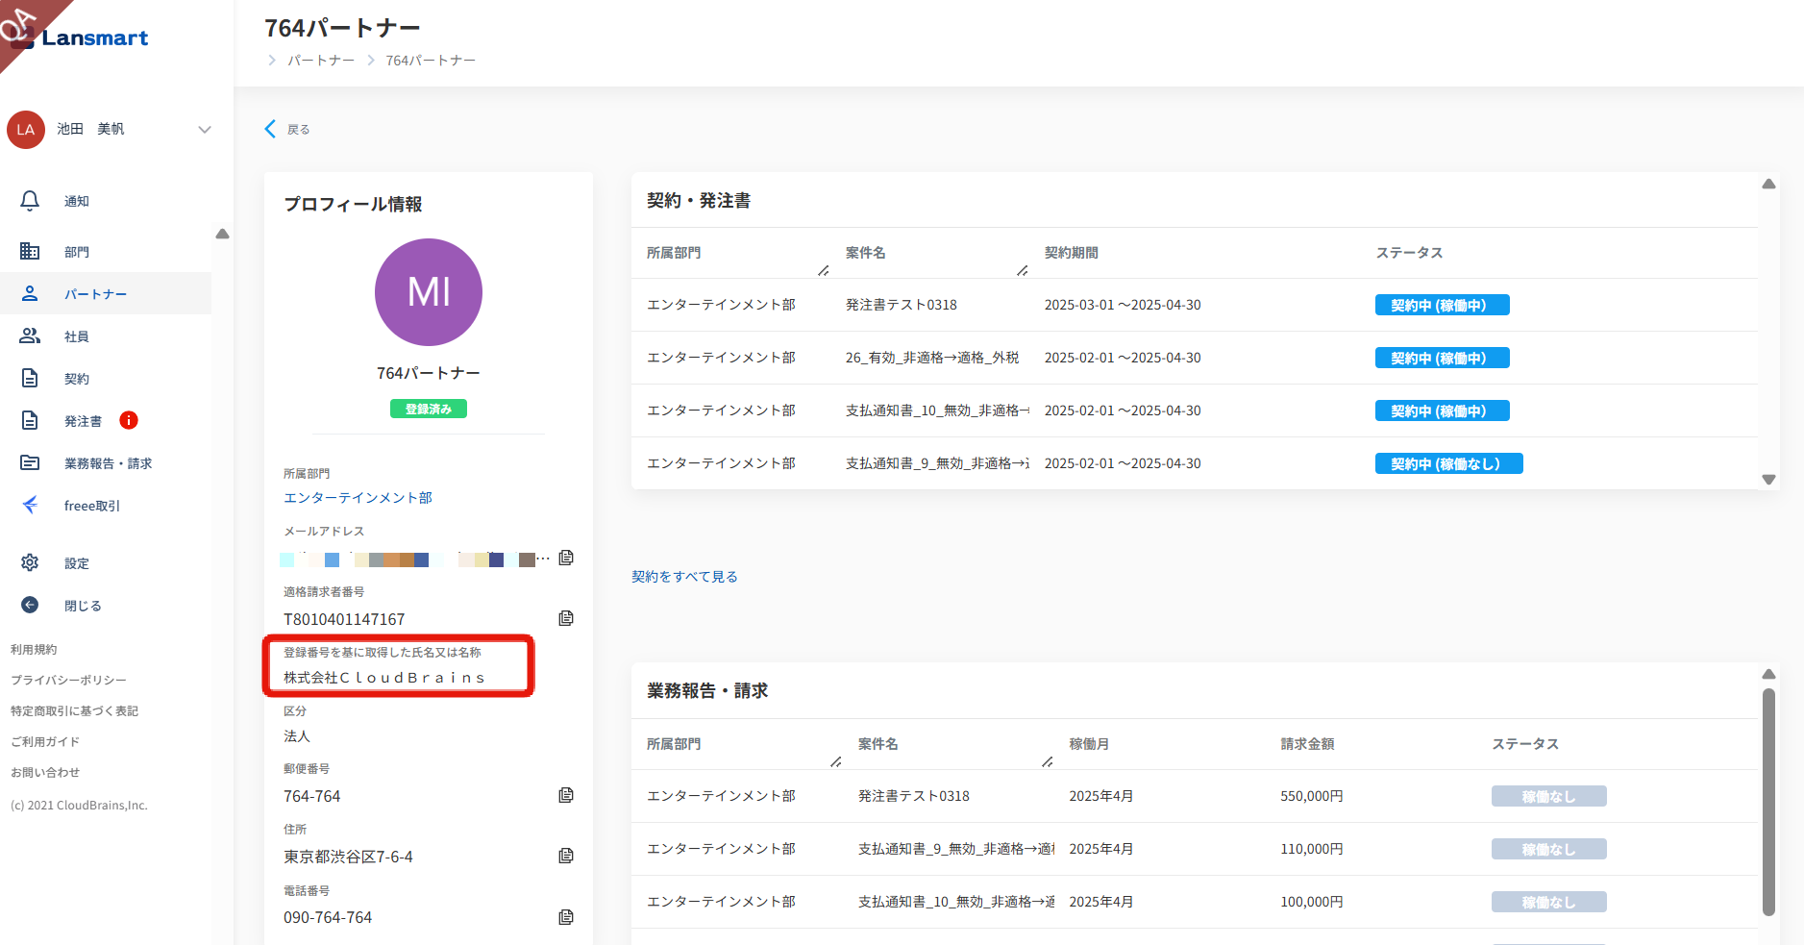This screenshot has width=1804, height=945.
Task: Copy the address 東京都渋谷区7-6-4
Action: pos(566,856)
